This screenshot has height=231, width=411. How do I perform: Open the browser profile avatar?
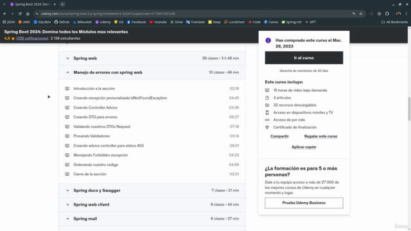point(398,13)
